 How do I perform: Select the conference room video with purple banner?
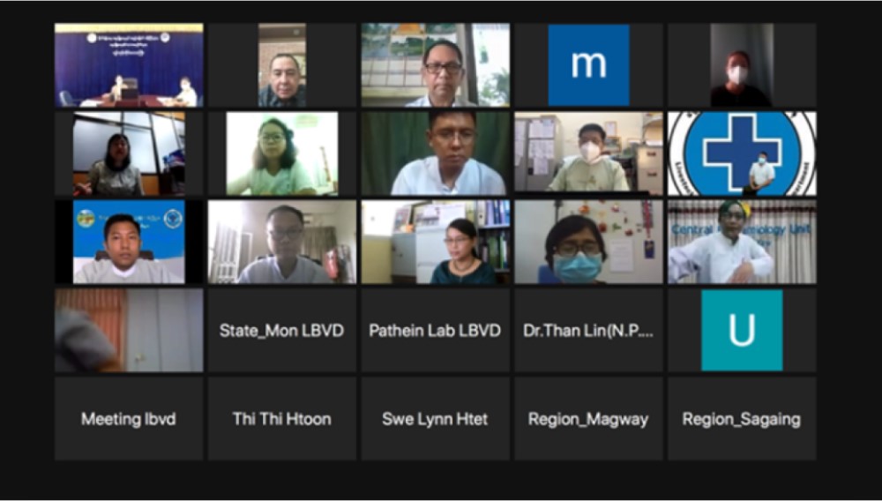click(129, 64)
